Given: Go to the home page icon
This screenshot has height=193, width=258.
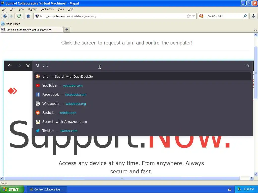Looking at the screenshot, I should [28, 16].
